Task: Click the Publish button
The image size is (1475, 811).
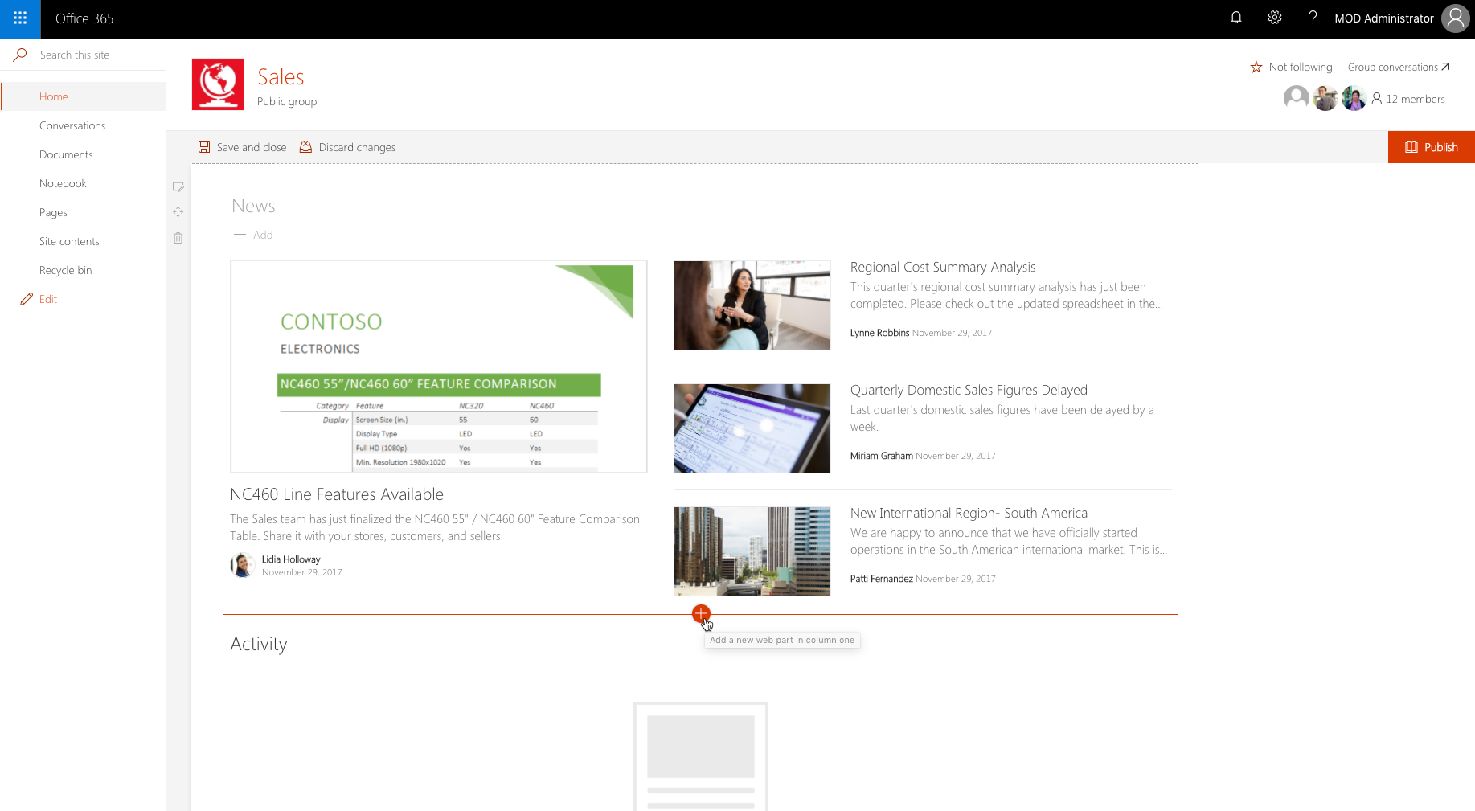Action: pos(1431,147)
